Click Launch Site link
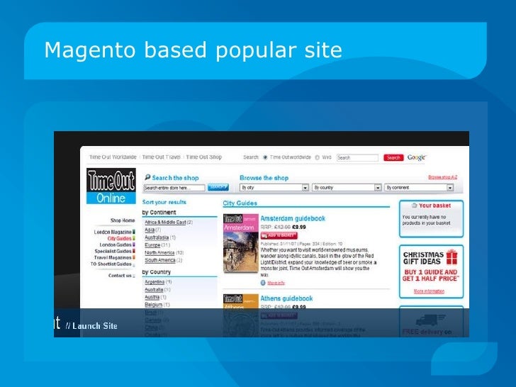The image size is (516, 387). pyautogui.click(x=95, y=326)
